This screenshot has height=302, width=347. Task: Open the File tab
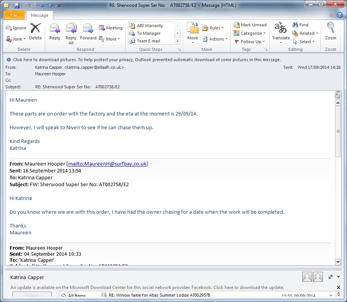pos(14,15)
